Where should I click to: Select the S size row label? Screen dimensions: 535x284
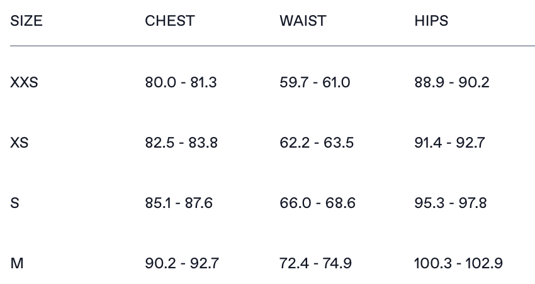(14, 203)
